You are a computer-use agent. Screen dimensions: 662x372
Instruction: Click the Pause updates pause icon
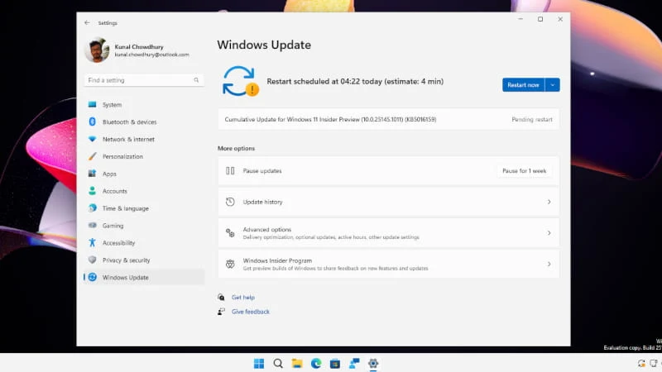(x=230, y=171)
